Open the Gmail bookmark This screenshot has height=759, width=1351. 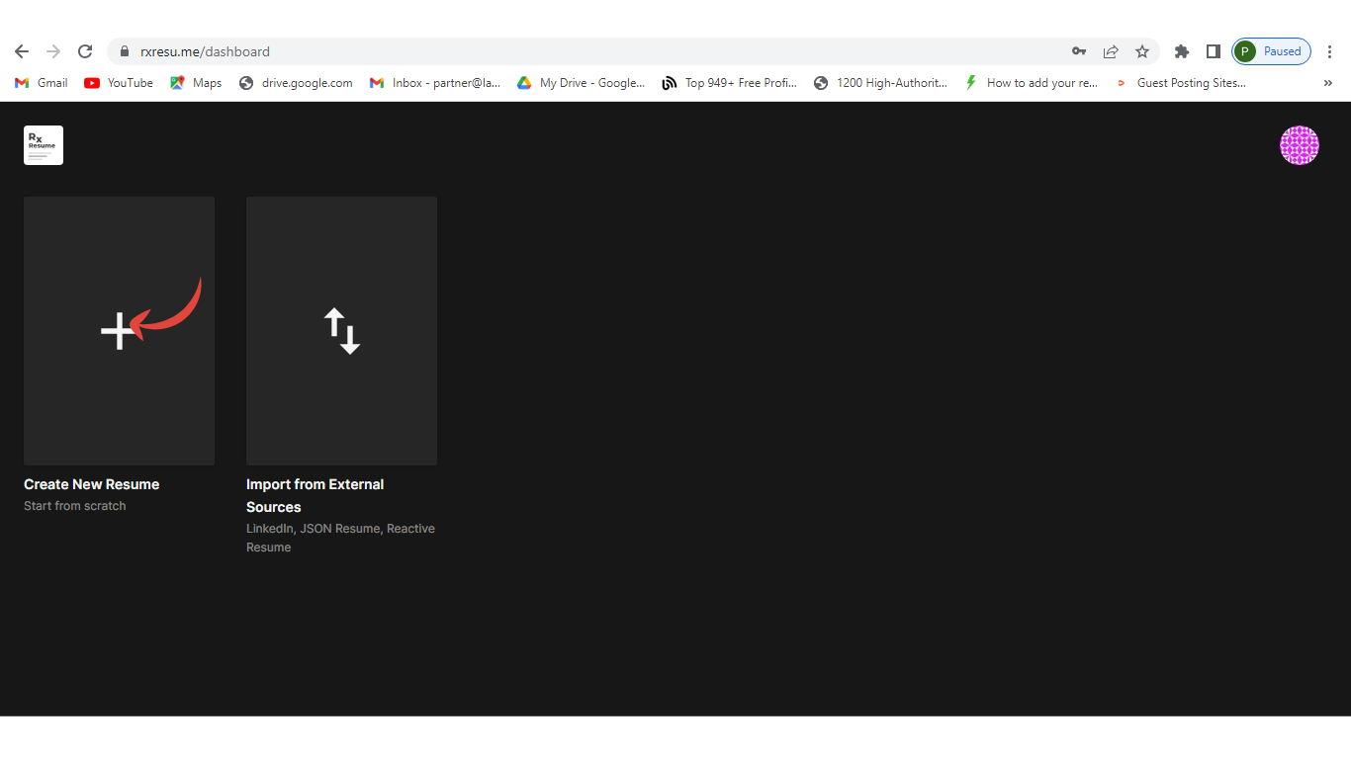coord(42,83)
